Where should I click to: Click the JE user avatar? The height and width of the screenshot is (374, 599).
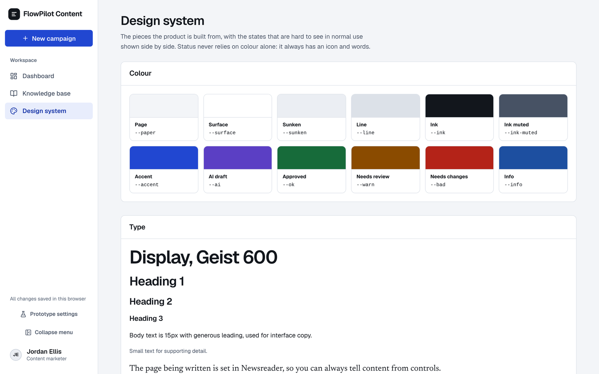[16, 355]
